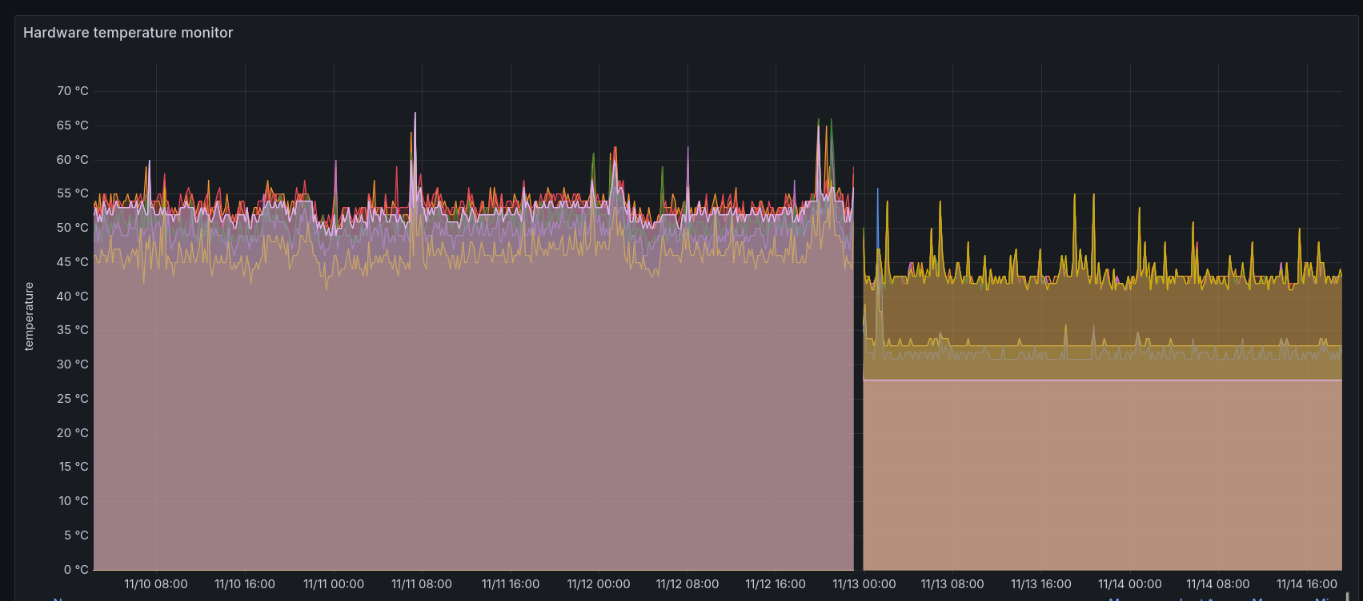Viewport: 1363px width, 601px height.
Task: Select the 11/10 08:00 time axis label
Action: coord(156,584)
